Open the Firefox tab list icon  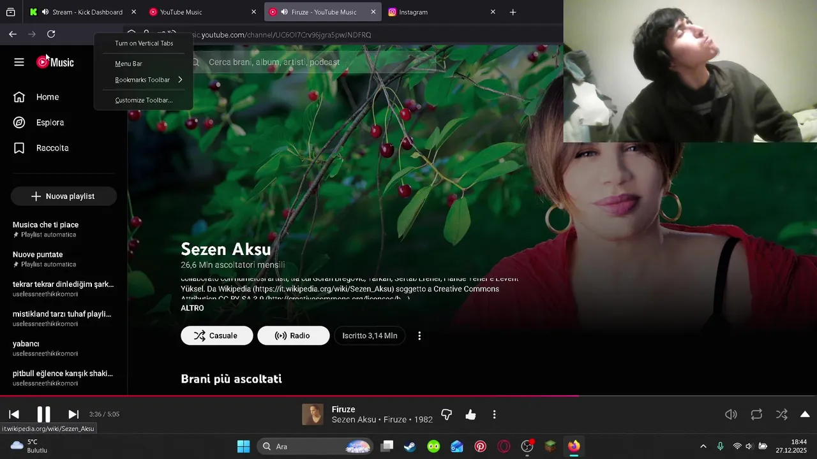(x=11, y=12)
